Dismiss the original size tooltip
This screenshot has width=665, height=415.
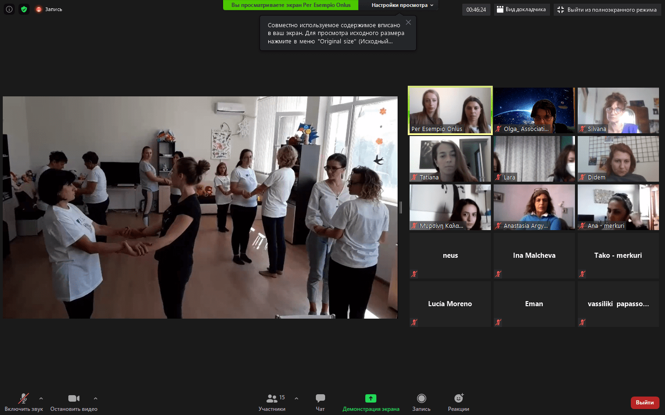click(x=408, y=22)
